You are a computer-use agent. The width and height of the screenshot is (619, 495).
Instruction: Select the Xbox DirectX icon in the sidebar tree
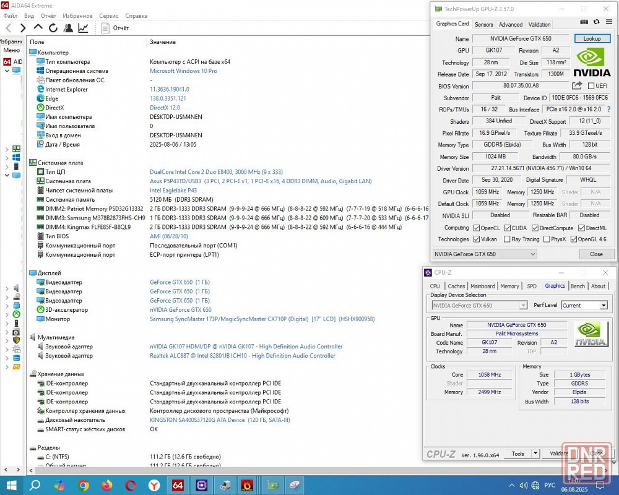click(x=16, y=314)
